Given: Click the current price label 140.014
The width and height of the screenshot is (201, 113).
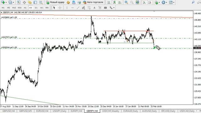Looking at the screenshot, I should 198,48.
